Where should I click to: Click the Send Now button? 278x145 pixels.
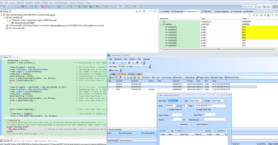(x=184, y=124)
